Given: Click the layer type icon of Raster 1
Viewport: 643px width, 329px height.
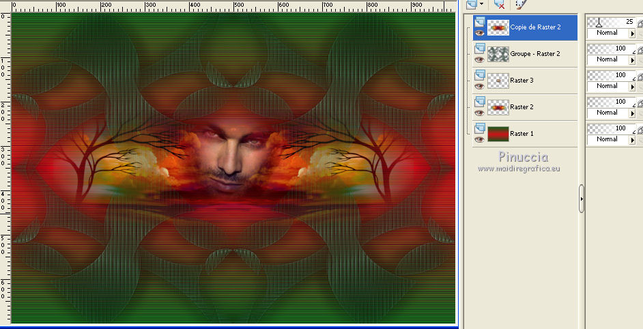Looking at the screenshot, I should [480, 129].
